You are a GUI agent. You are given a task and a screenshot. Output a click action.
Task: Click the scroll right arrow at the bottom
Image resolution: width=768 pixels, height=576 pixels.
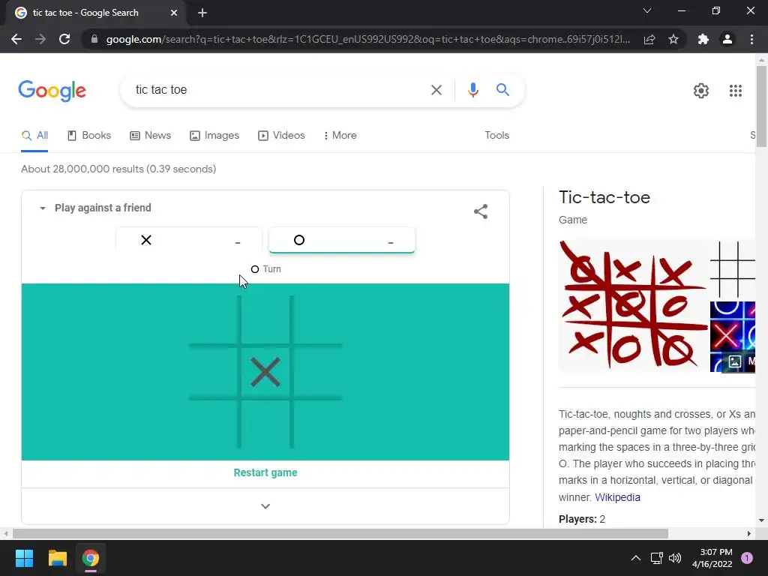pyautogui.click(x=749, y=533)
